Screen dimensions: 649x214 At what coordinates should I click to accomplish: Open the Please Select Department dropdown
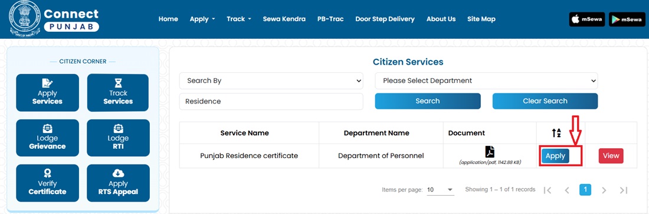tap(486, 81)
